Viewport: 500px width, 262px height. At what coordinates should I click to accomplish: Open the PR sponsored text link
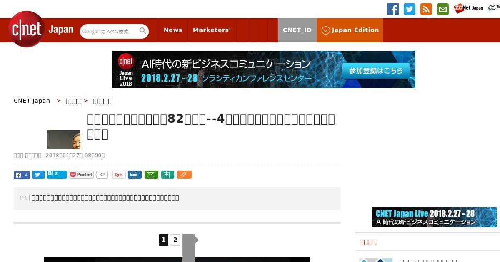(x=105, y=198)
